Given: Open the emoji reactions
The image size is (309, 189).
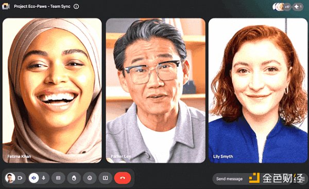Looking at the screenshot, I should click(90, 178).
